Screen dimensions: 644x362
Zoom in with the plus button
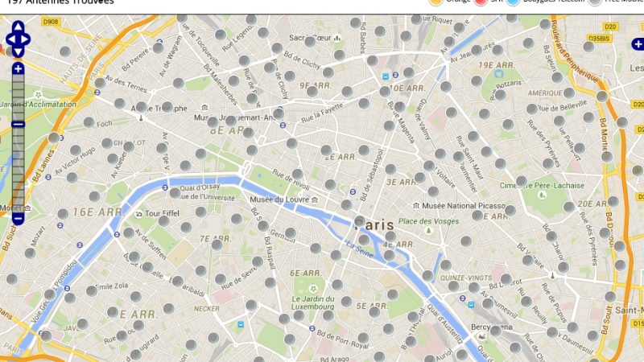pos(18,68)
